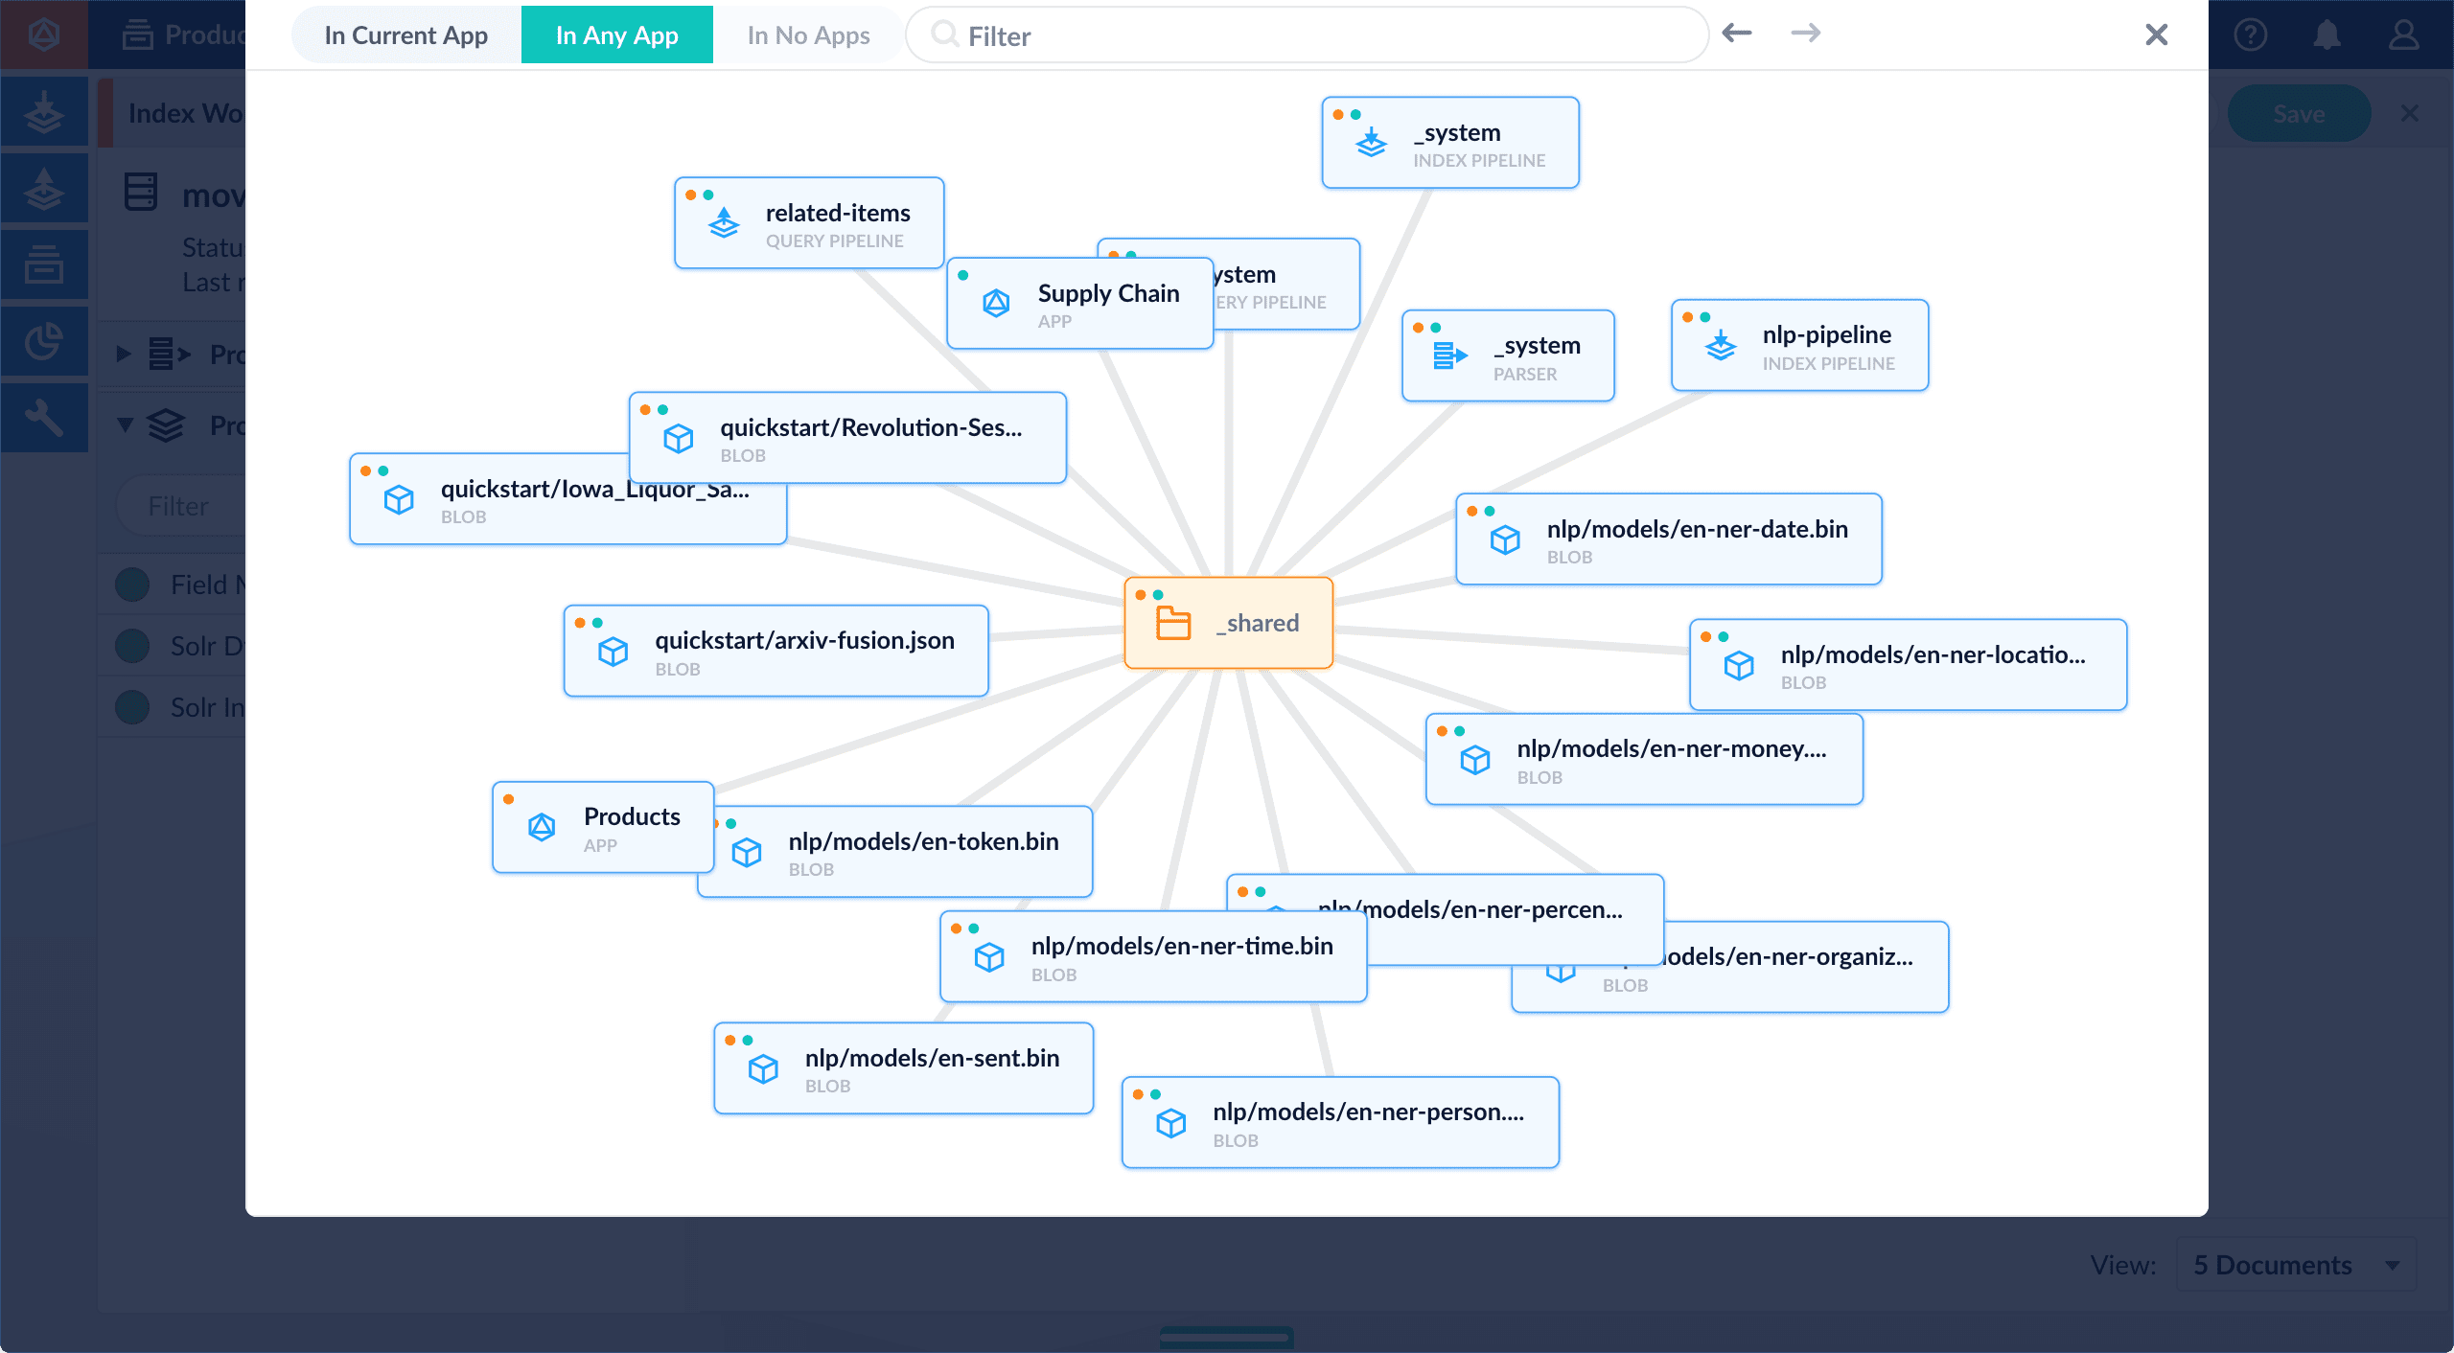Collapse the expanded pipeline stages section arrow
The image size is (2454, 1353).
[125, 424]
